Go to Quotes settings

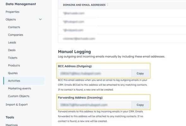click(x=13, y=73)
